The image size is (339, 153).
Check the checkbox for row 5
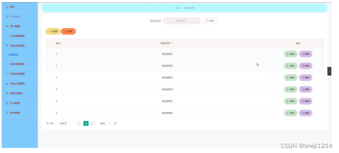49,101
